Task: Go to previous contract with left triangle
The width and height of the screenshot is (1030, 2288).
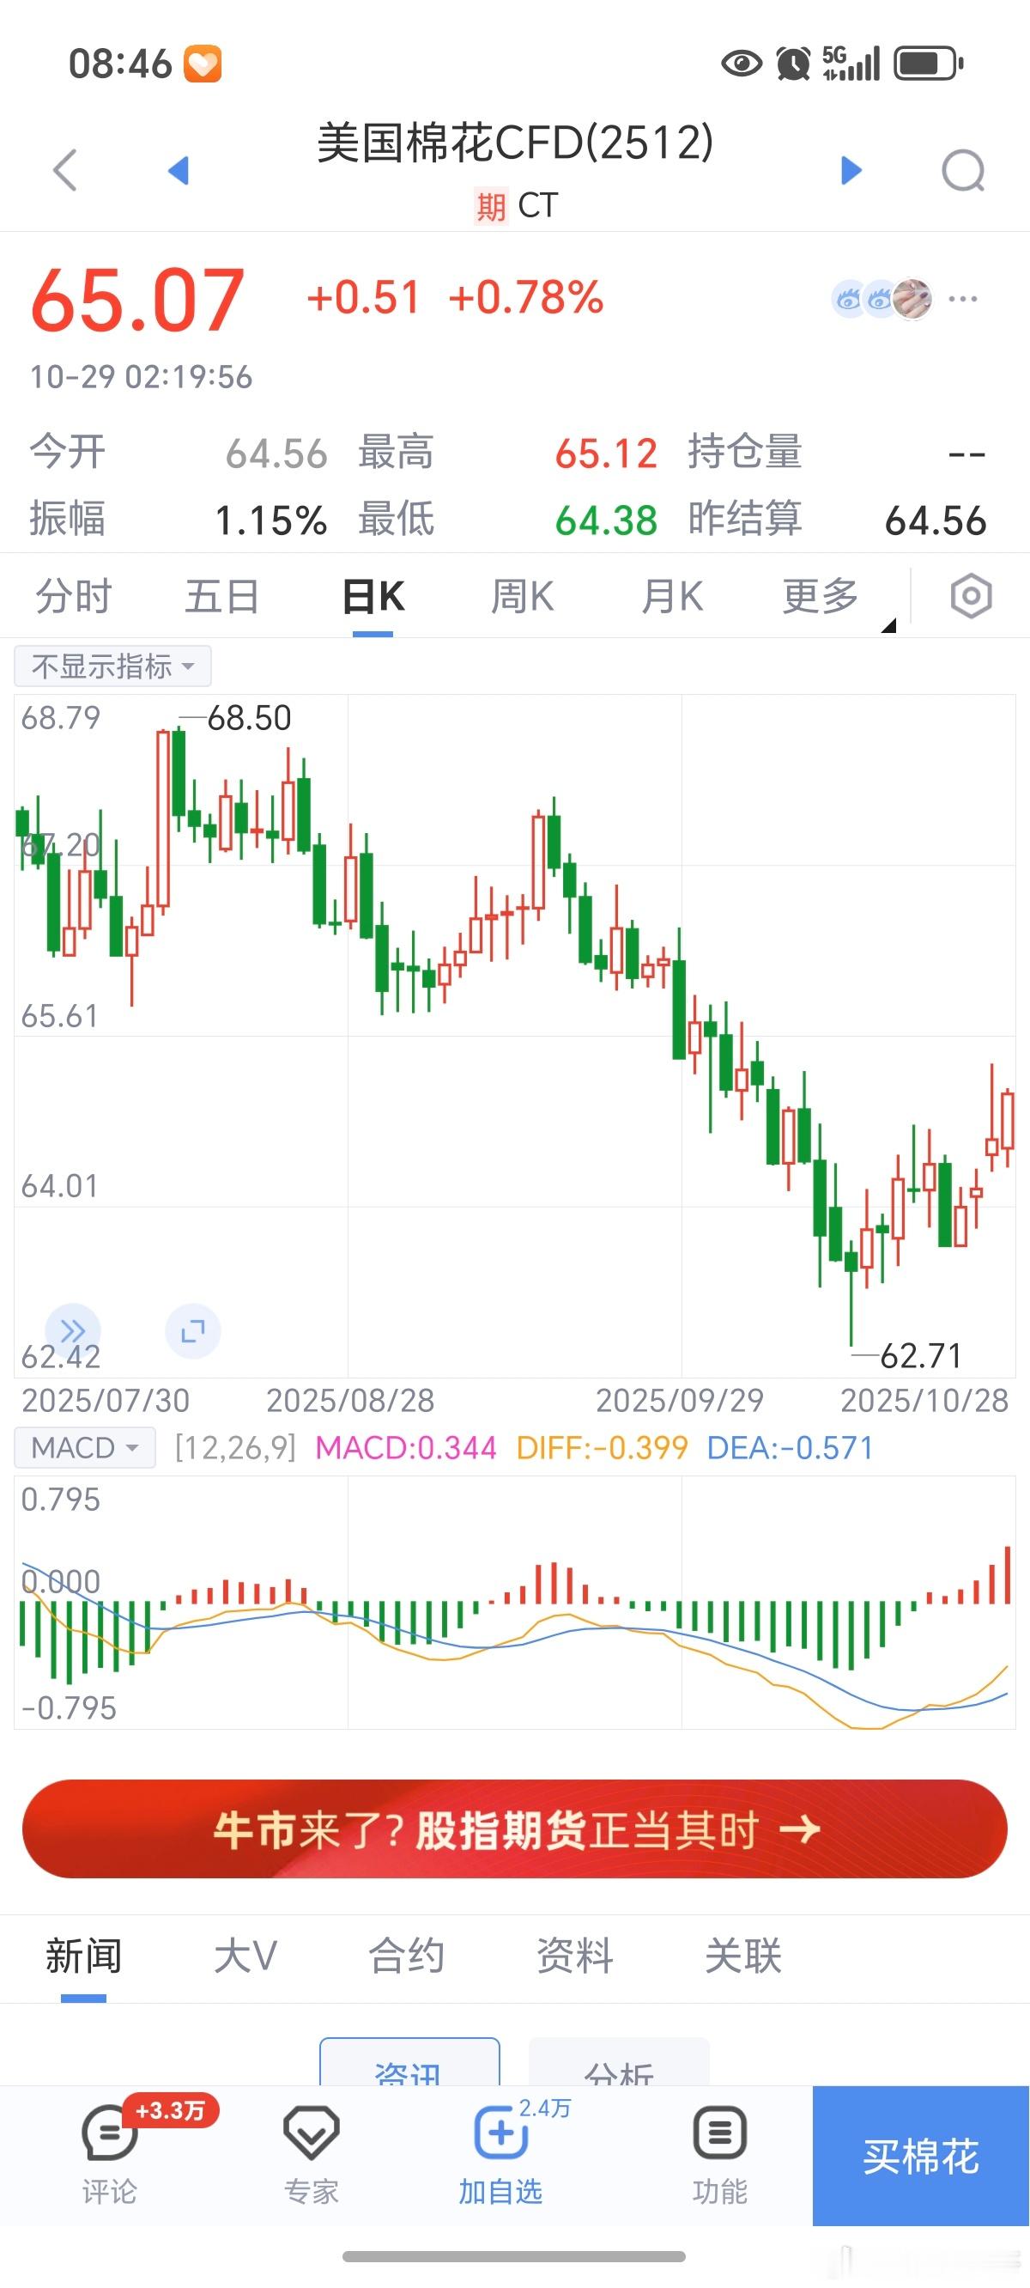Action: (x=179, y=170)
